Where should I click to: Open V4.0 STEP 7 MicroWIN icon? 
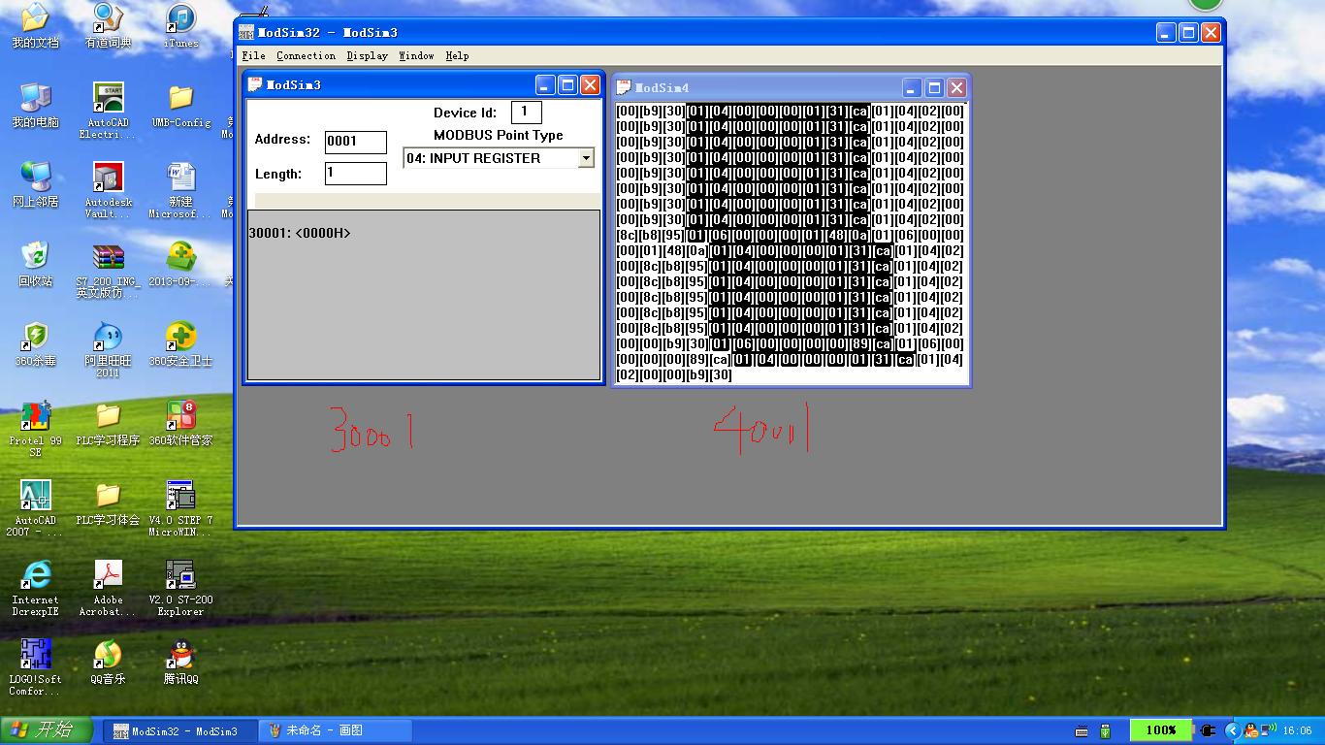(180, 508)
